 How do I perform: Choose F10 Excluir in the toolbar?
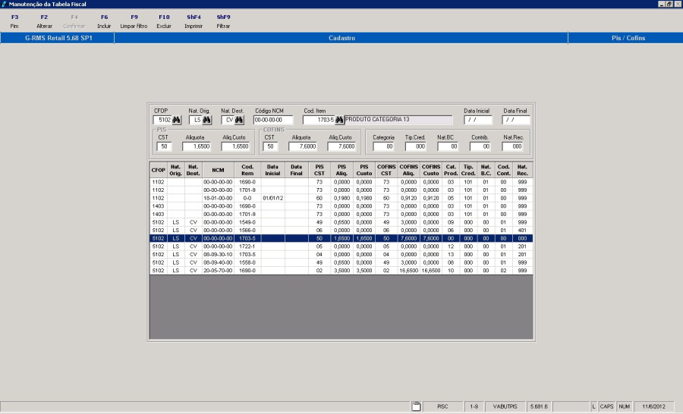pos(164,21)
